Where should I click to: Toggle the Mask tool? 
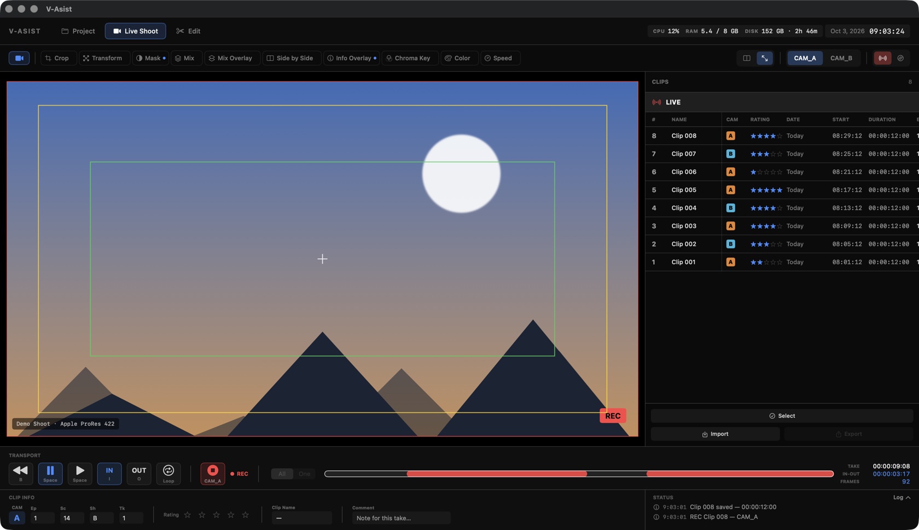150,58
